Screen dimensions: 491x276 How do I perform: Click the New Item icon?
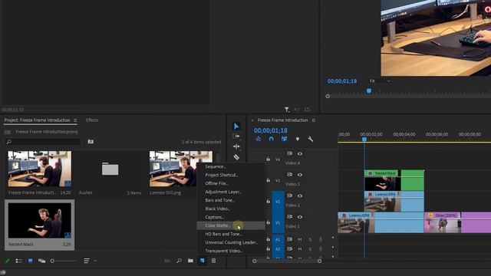point(203,261)
